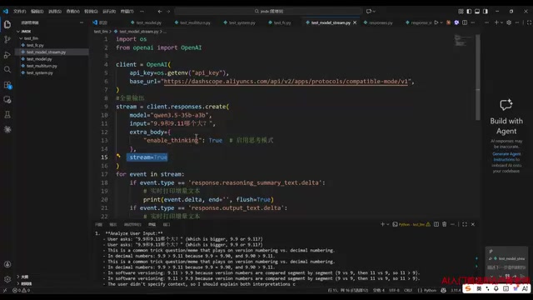This screenshot has height=300, width=533.
Task: Start a new chat with plus icon
Action: pyautogui.click(x=496, y=22)
